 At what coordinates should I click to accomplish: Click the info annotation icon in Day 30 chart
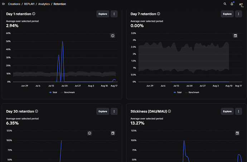pos(89,133)
